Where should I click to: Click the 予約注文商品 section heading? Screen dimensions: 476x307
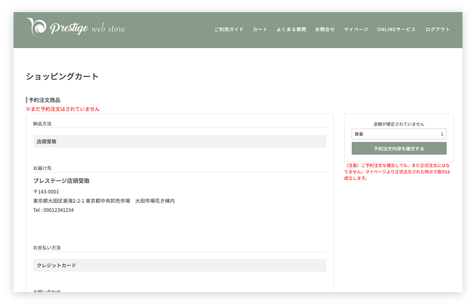coord(44,100)
